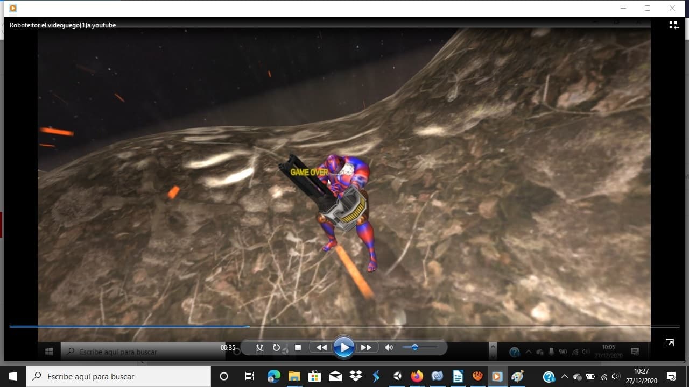This screenshot has width=689, height=387.
Task: Launch Microsoft Edge from taskbar
Action: coord(273,376)
